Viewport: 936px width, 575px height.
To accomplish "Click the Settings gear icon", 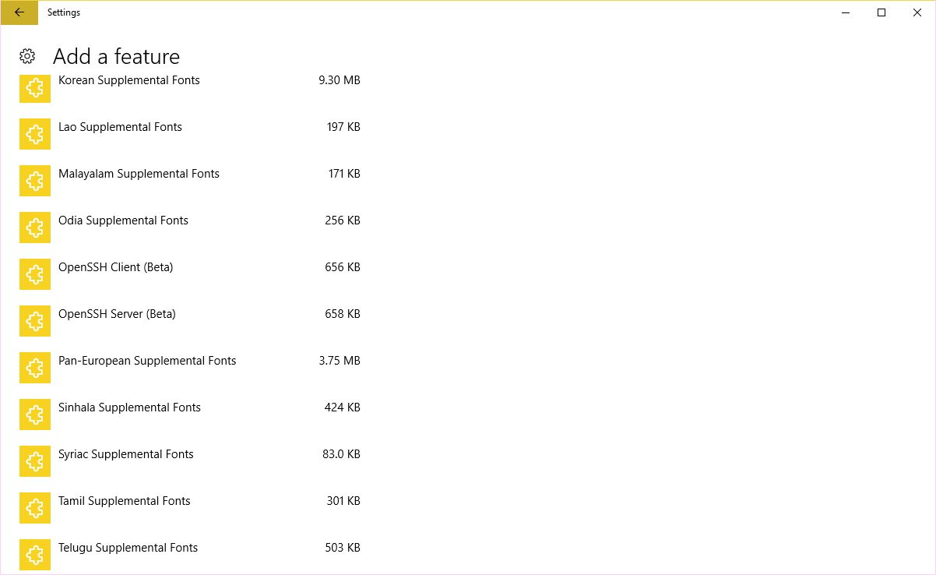I will [x=27, y=55].
